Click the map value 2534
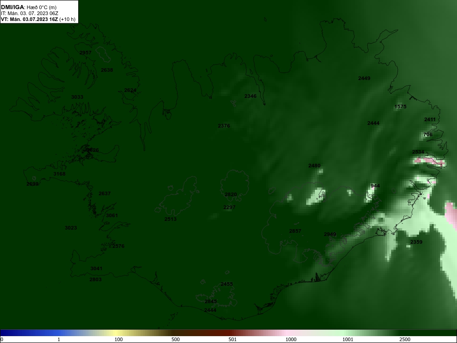457x343 pixels. (x=418, y=152)
